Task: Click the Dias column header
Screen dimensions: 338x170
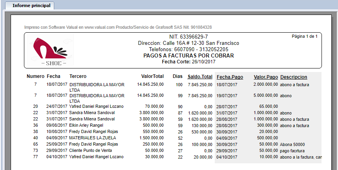Action: coord(177,76)
